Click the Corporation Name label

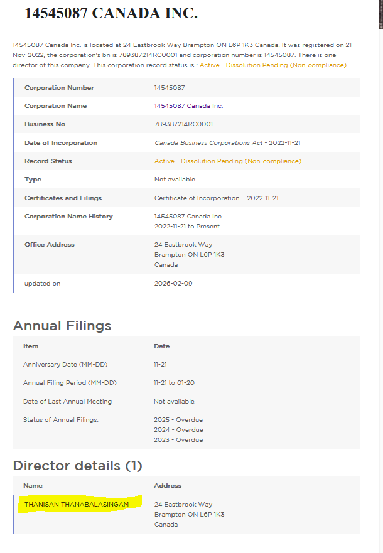[x=55, y=106]
